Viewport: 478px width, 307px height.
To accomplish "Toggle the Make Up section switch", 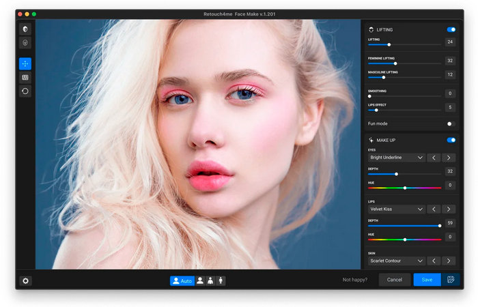I will (451, 140).
